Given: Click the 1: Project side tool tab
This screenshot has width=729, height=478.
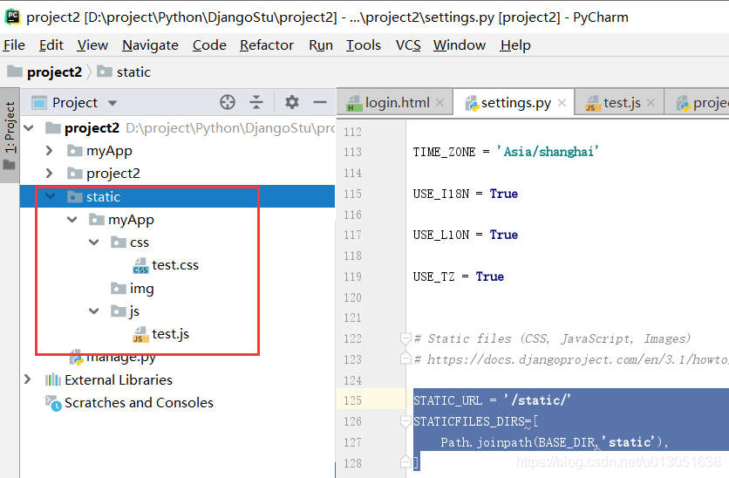Looking at the screenshot, I should pyautogui.click(x=10, y=135).
